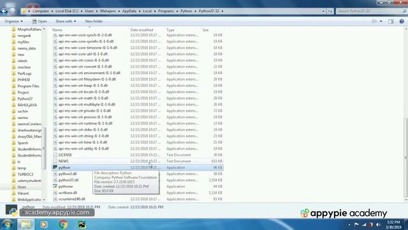
Task: Click the pythonw file icon
Action: click(55, 186)
